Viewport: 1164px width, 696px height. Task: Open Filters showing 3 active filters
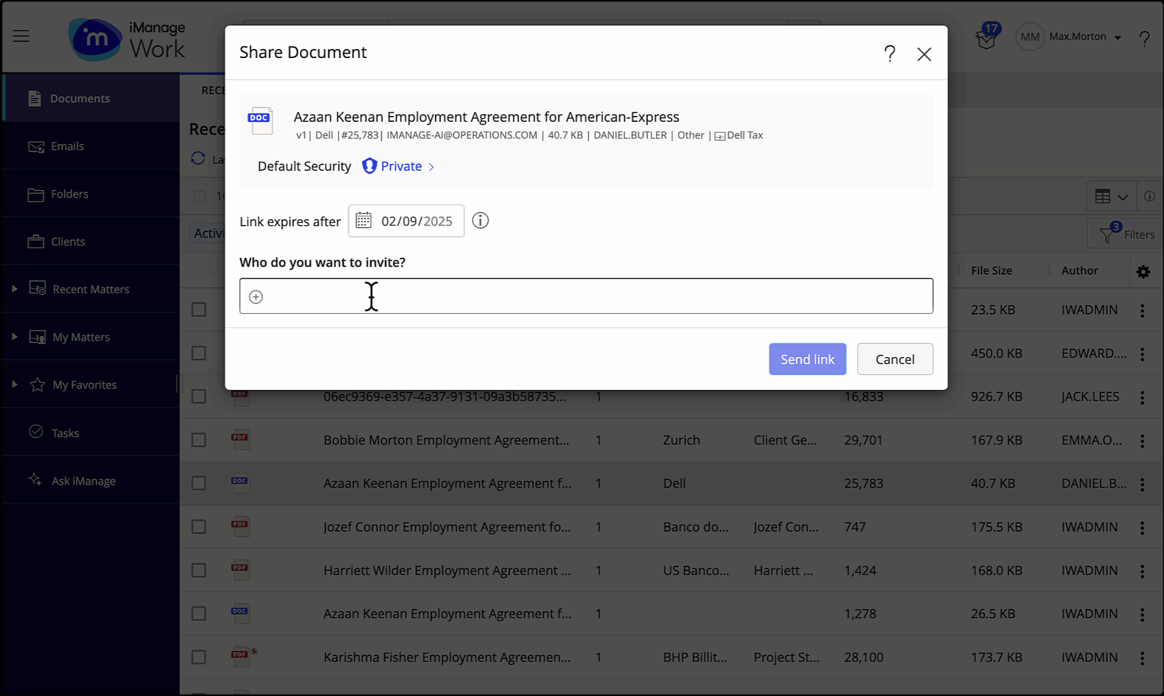coord(1125,233)
